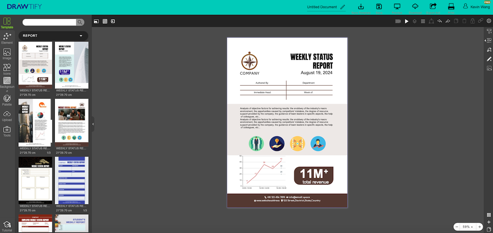Redo the last action
The image size is (493, 233).
(x=448, y=21)
